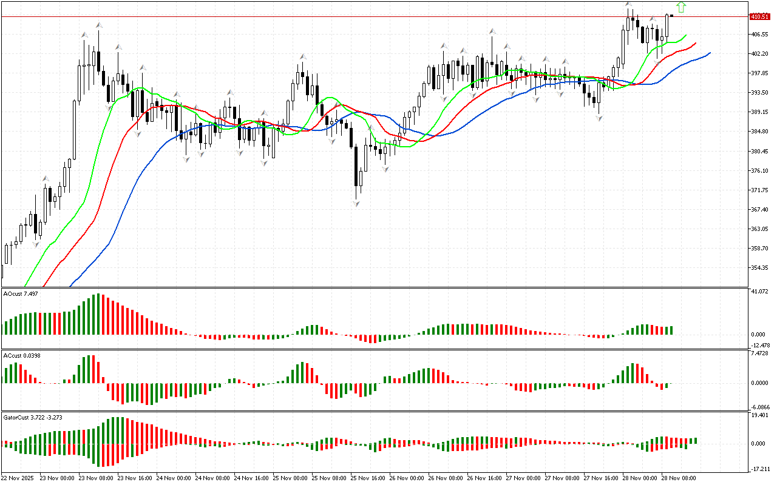This screenshot has width=777, height=485.
Task: Click the 354.35 price scale label
Action: point(760,267)
